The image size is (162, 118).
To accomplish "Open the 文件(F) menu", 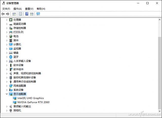I will [x=6, y=9].
